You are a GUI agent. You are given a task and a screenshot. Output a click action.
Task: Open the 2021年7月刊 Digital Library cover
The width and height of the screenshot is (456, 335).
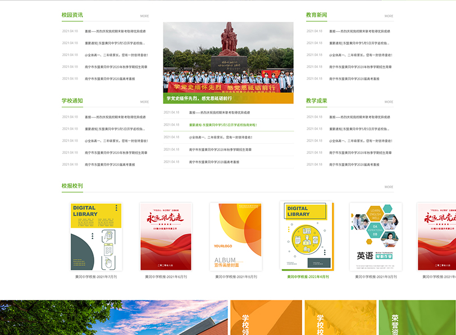(96, 237)
